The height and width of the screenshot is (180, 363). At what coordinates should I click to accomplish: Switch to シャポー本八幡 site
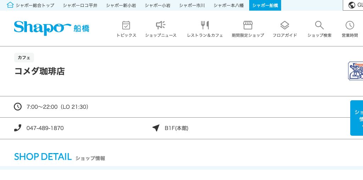coord(229,5)
